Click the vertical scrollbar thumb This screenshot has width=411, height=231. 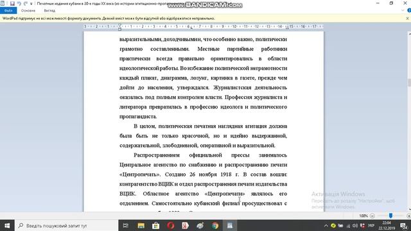point(409,83)
